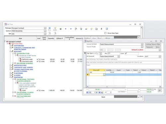This screenshot has width=166, height=124.
Task: Click the Quantity column header
Action: (x=51, y=38)
